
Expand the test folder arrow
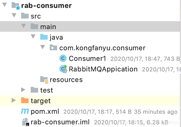tap(24, 90)
